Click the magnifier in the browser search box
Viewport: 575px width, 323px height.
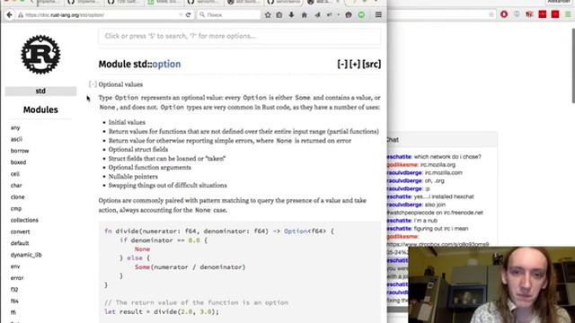click(x=202, y=15)
